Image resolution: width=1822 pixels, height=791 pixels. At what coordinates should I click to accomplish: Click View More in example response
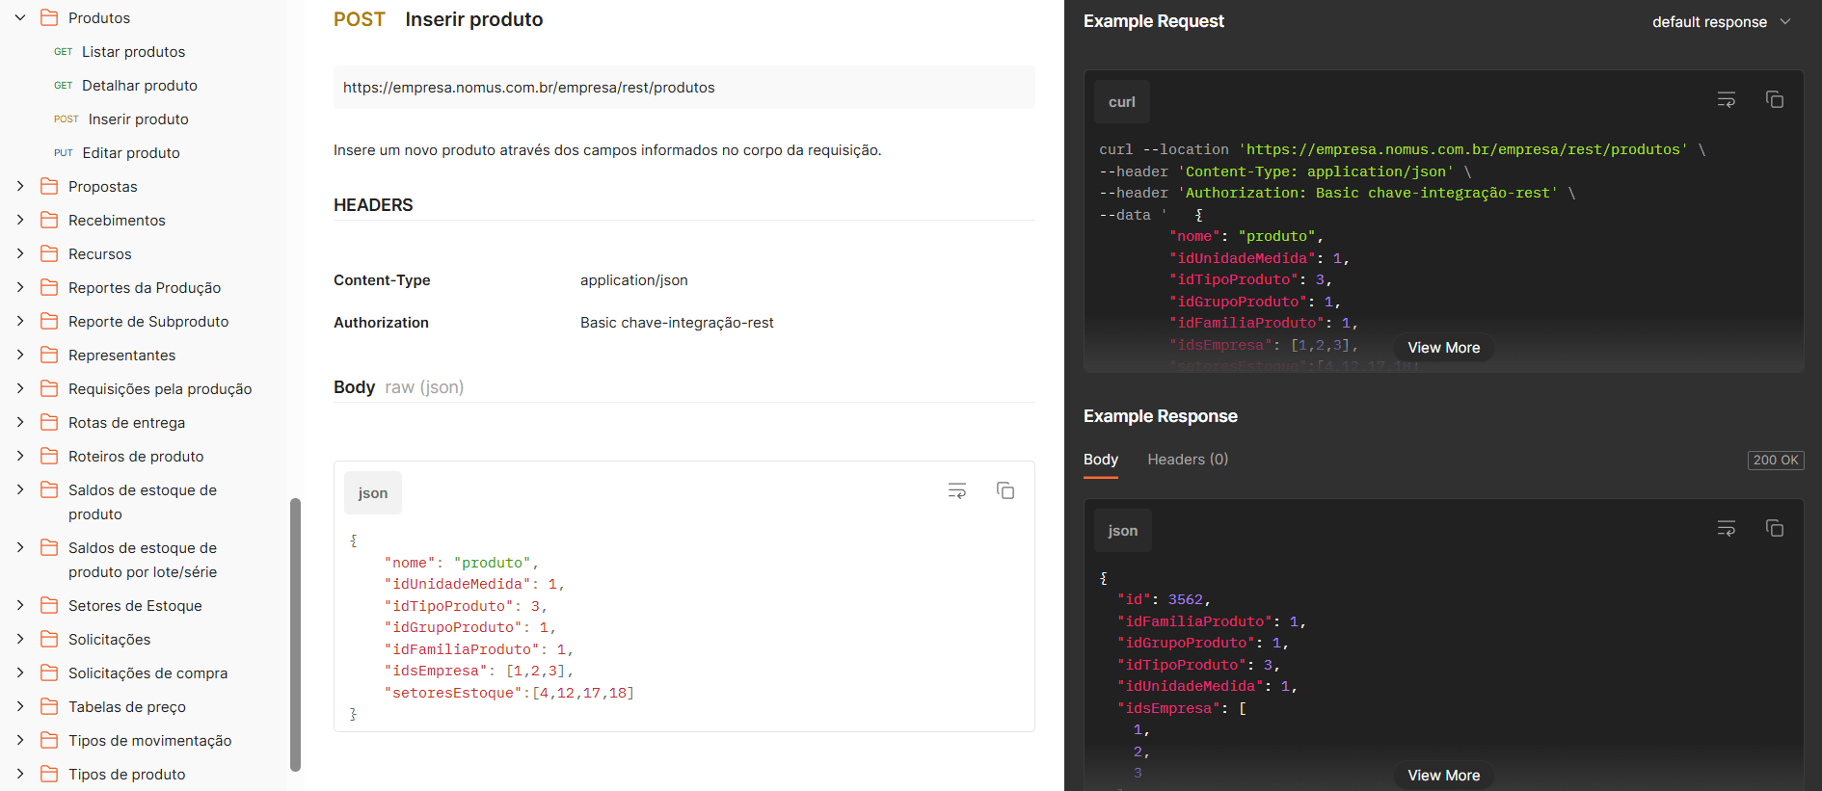(1443, 776)
